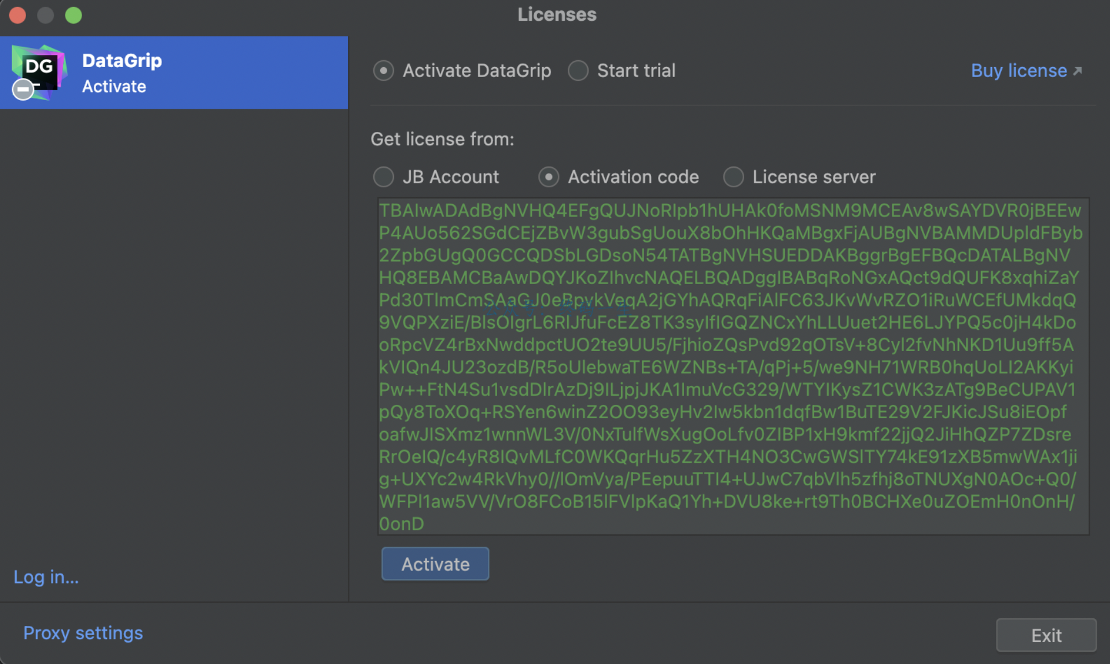Open the Buy license link
The image size is (1110, 664).
1019,71
